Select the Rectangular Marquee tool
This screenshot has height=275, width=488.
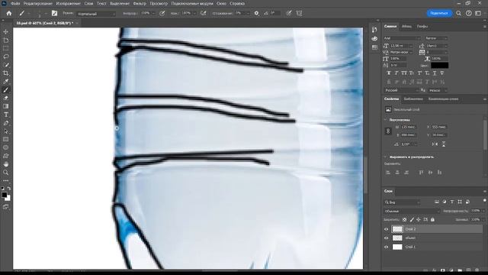tap(5, 48)
